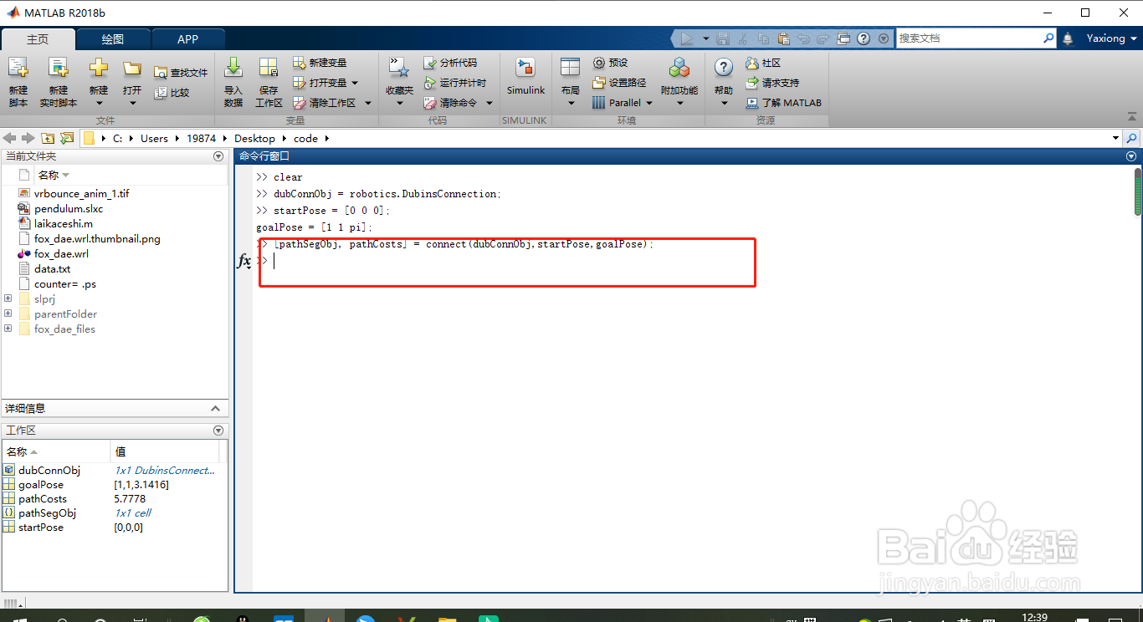Click the notification bell icon
Image resolution: width=1143 pixels, height=622 pixels.
[x=1068, y=38]
